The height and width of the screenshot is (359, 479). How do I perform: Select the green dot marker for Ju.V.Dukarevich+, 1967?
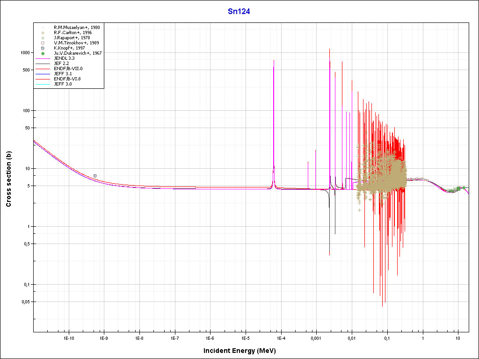click(x=43, y=53)
